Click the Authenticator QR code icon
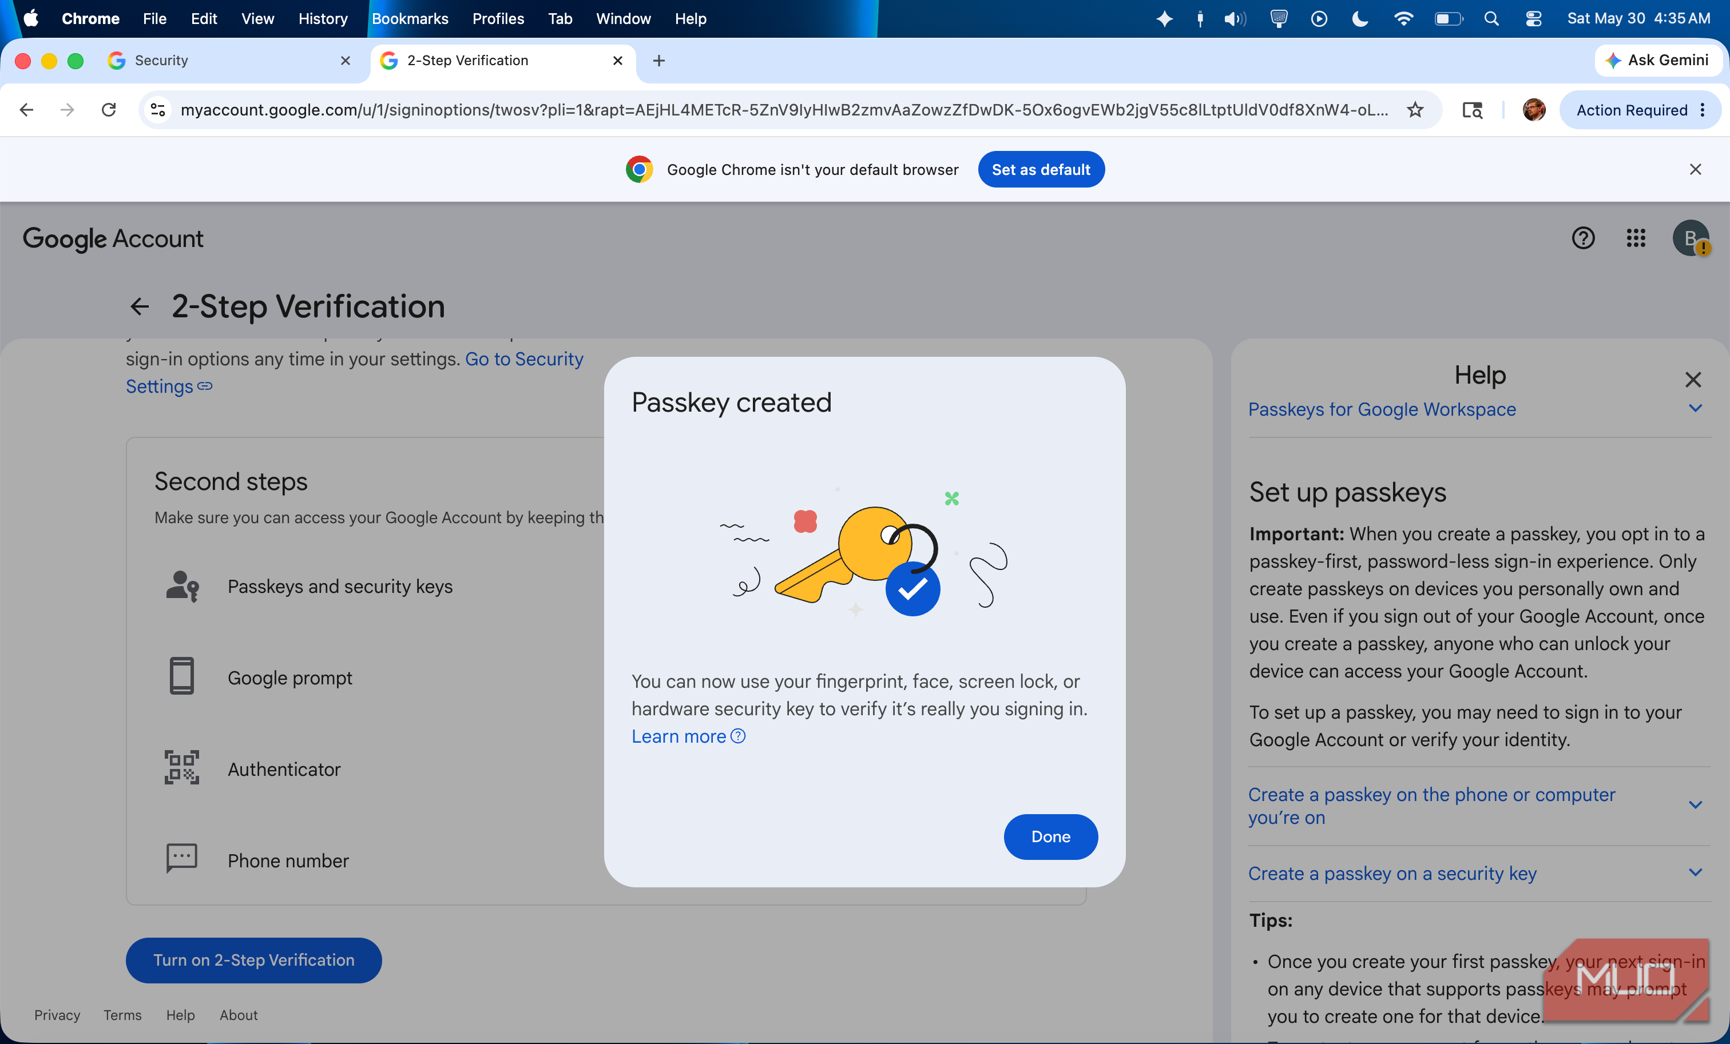Screen dimensions: 1730x1044 click(182, 768)
